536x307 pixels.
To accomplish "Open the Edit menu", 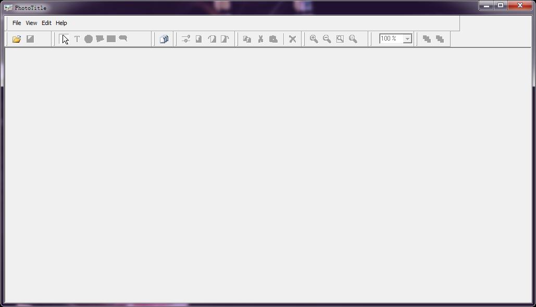I will (x=46, y=22).
